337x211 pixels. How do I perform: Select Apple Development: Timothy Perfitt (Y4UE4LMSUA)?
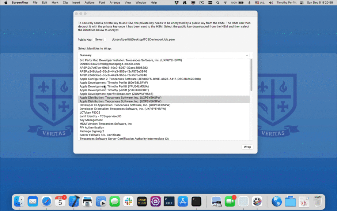pos(164,86)
